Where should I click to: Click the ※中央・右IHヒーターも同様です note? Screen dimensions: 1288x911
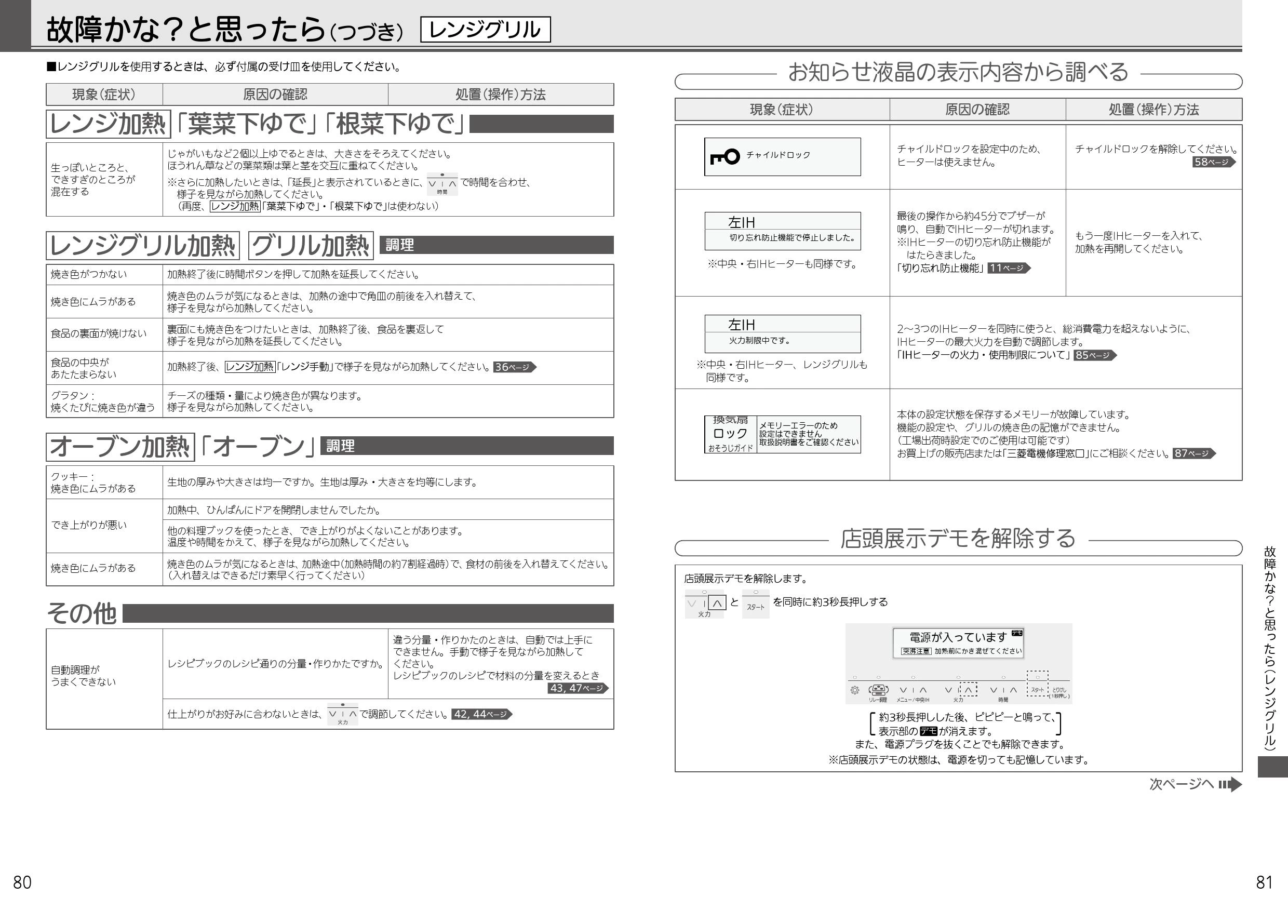coord(783,264)
